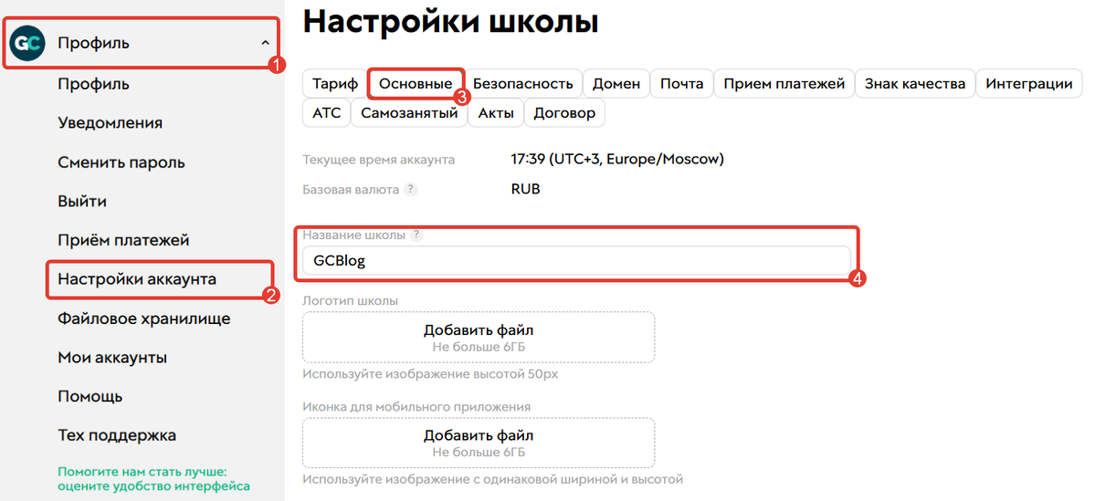Open Уведомления in the sidebar
Screen dimensions: 1095x501
pos(111,123)
